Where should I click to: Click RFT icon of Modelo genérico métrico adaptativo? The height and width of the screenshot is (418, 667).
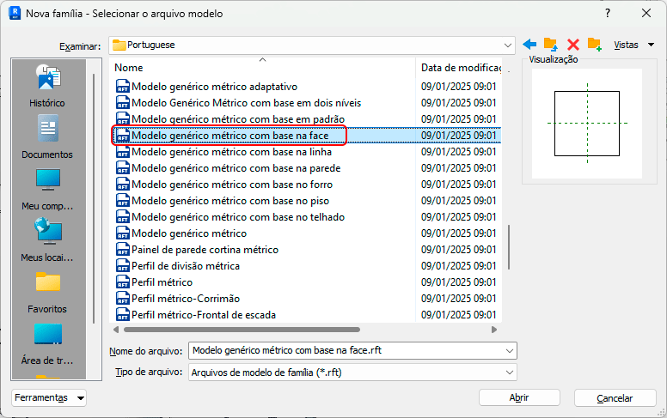click(x=123, y=87)
